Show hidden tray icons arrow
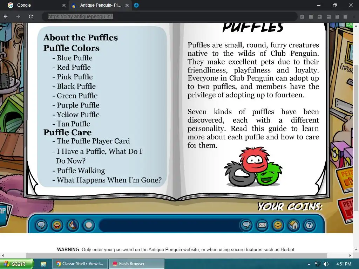359x269 pixels. pyautogui.click(x=309, y=264)
